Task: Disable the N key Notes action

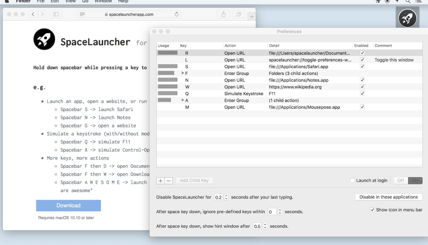Action: click(x=362, y=80)
